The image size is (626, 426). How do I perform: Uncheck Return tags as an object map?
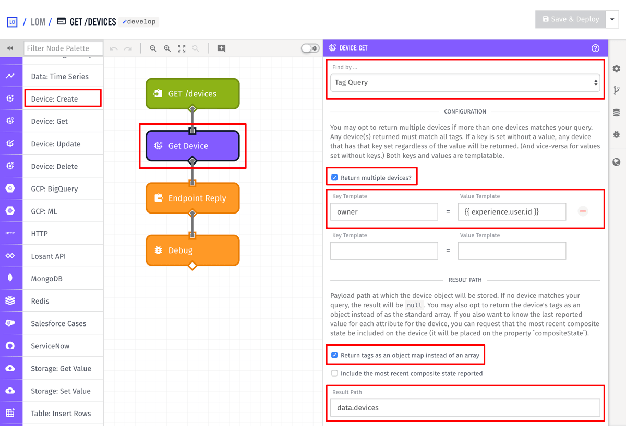[x=334, y=355]
